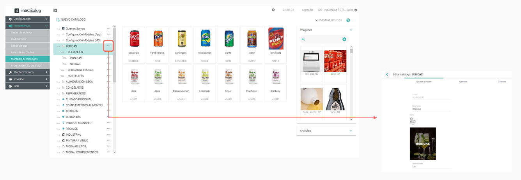Switch to the Clientes tab

(502, 82)
